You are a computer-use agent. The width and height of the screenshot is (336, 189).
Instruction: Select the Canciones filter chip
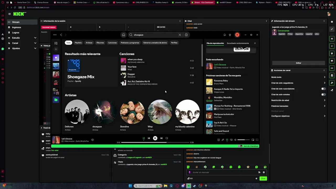(112, 43)
